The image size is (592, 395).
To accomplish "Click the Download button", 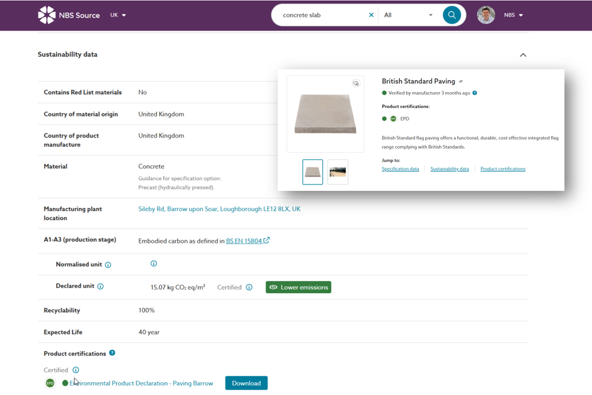I will [x=247, y=383].
